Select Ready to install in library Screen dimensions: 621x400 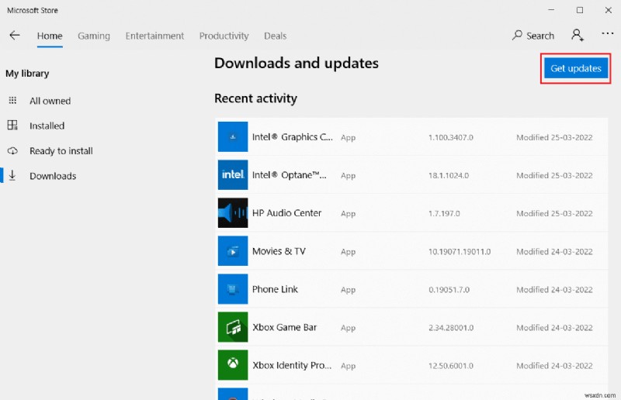61,151
